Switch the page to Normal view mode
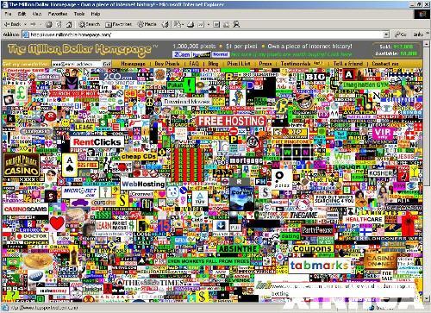The height and width of the screenshot is (313, 431). point(221,54)
